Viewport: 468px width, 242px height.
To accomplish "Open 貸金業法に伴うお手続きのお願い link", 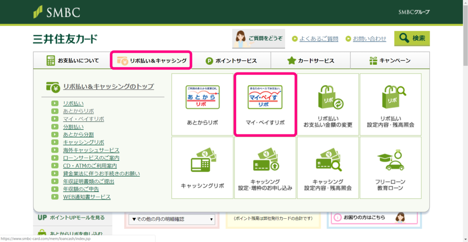I will pos(101,173).
